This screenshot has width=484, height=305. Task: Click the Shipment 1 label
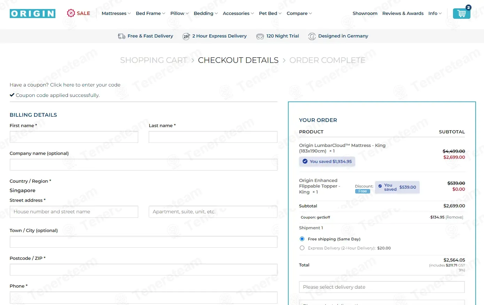click(311, 228)
